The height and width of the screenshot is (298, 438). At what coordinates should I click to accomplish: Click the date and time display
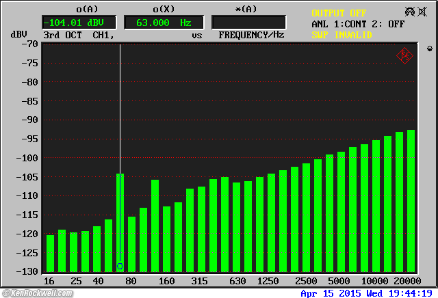[367, 293]
